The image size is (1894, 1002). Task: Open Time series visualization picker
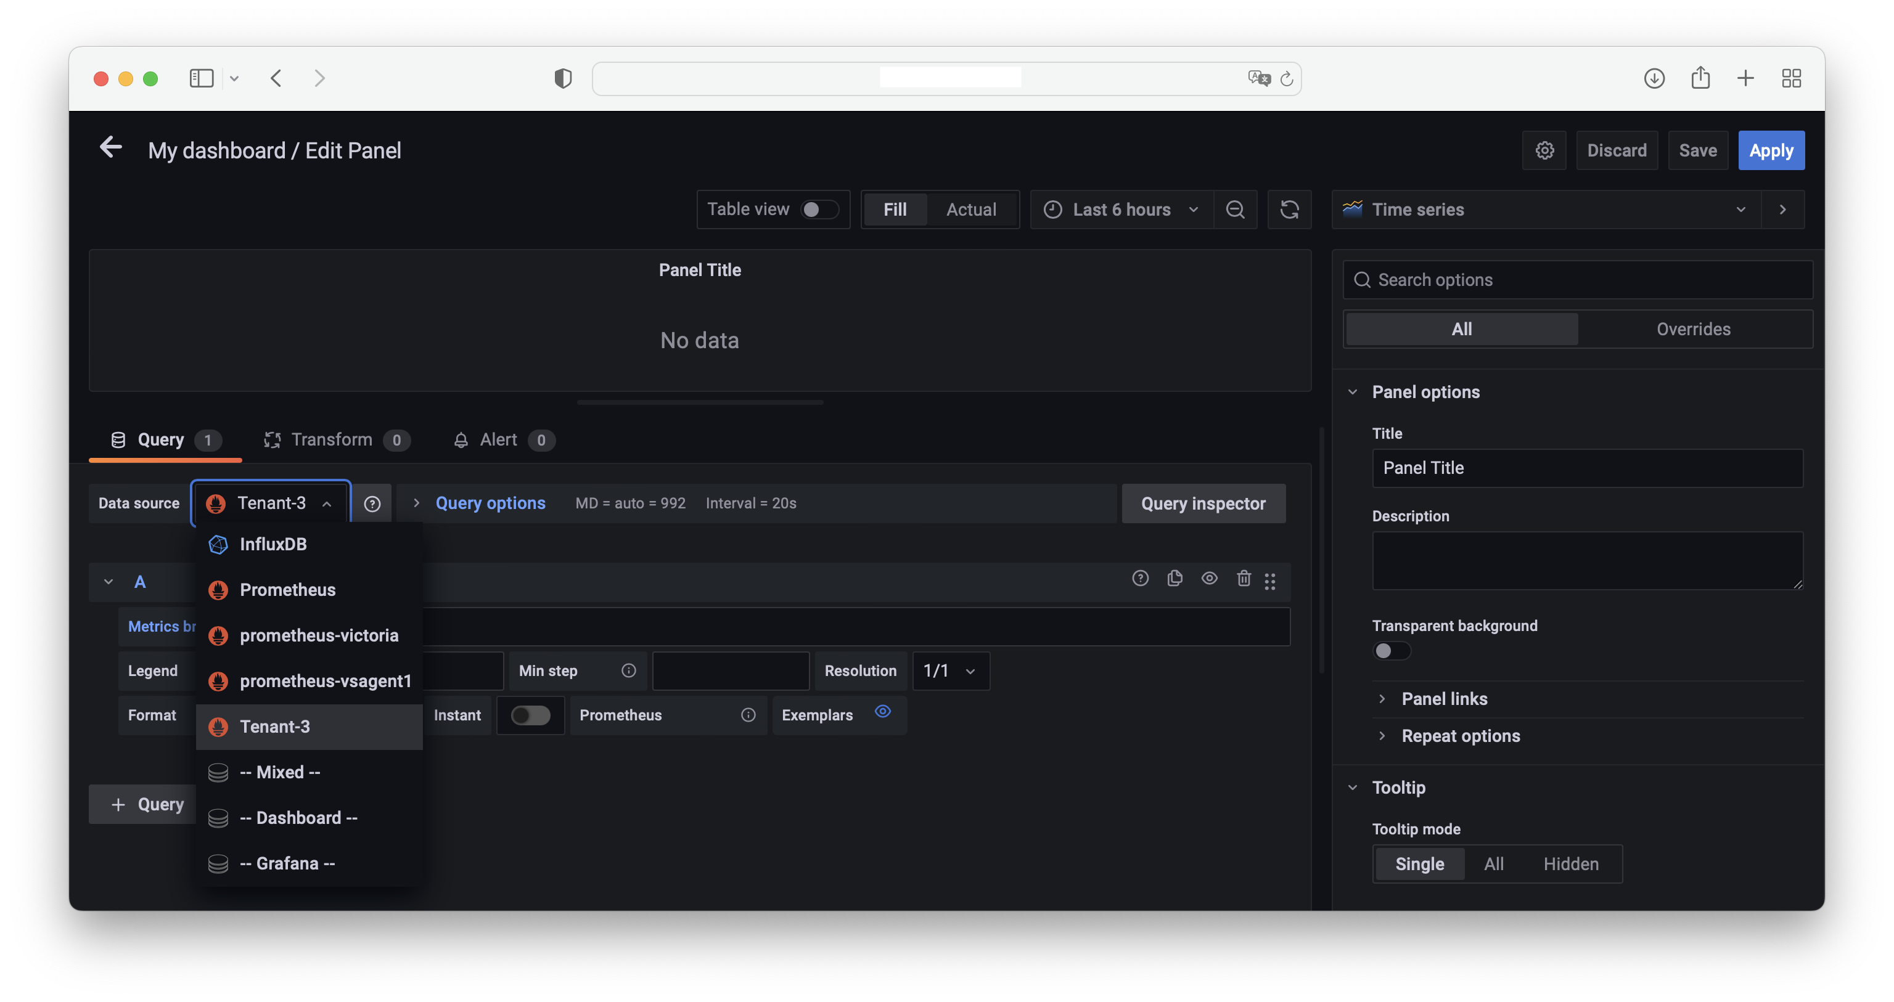click(1546, 210)
